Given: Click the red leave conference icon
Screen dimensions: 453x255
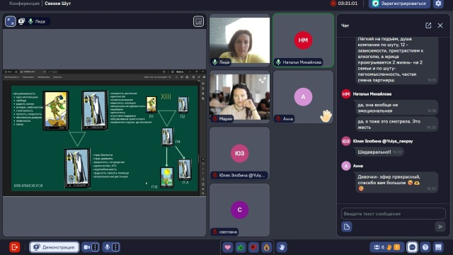Looking at the screenshot, I should click(x=14, y=247).
